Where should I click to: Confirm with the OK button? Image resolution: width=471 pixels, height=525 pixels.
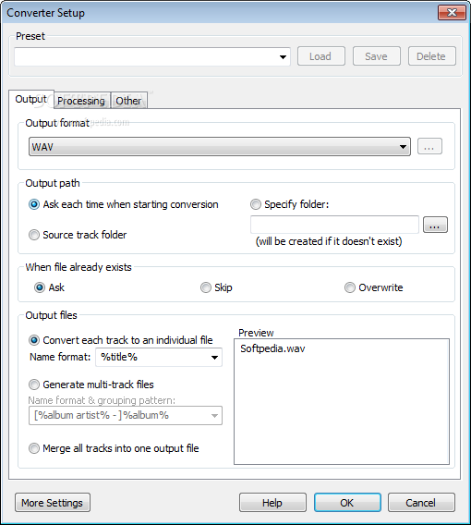pyautogui.click(x=347, y=503)
